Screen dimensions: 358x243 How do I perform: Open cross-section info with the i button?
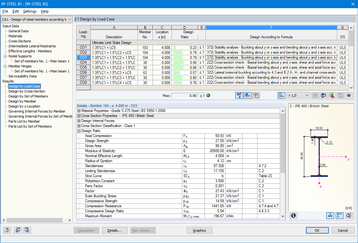click(x=293, y=215)
